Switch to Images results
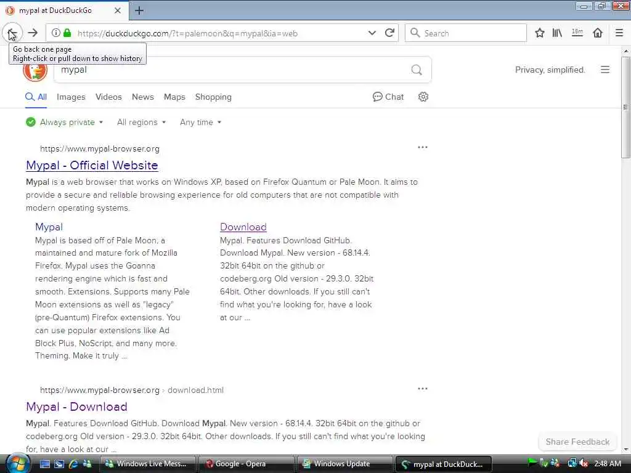This screenshot has height=473, width=631. point(71,97)
